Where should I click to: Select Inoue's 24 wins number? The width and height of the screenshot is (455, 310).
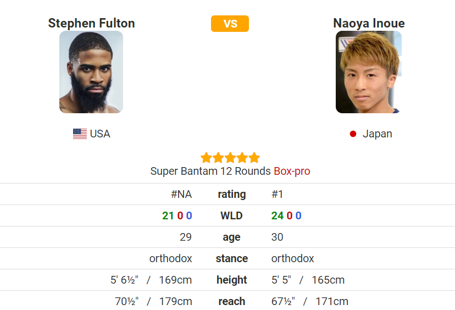(x=278, y=215)
